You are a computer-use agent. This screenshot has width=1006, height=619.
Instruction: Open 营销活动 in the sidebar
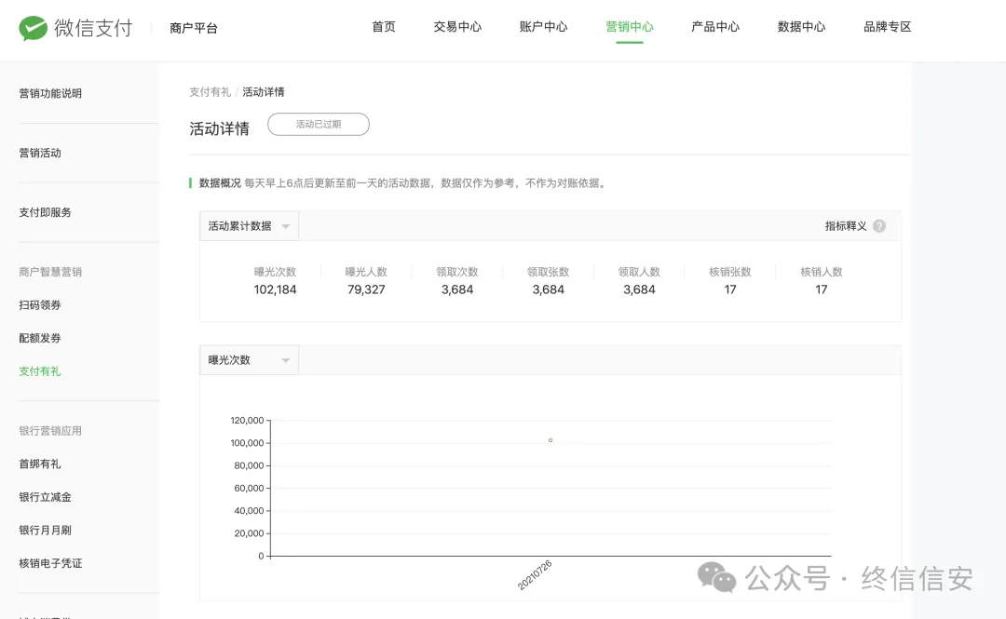tap(40, 153)
